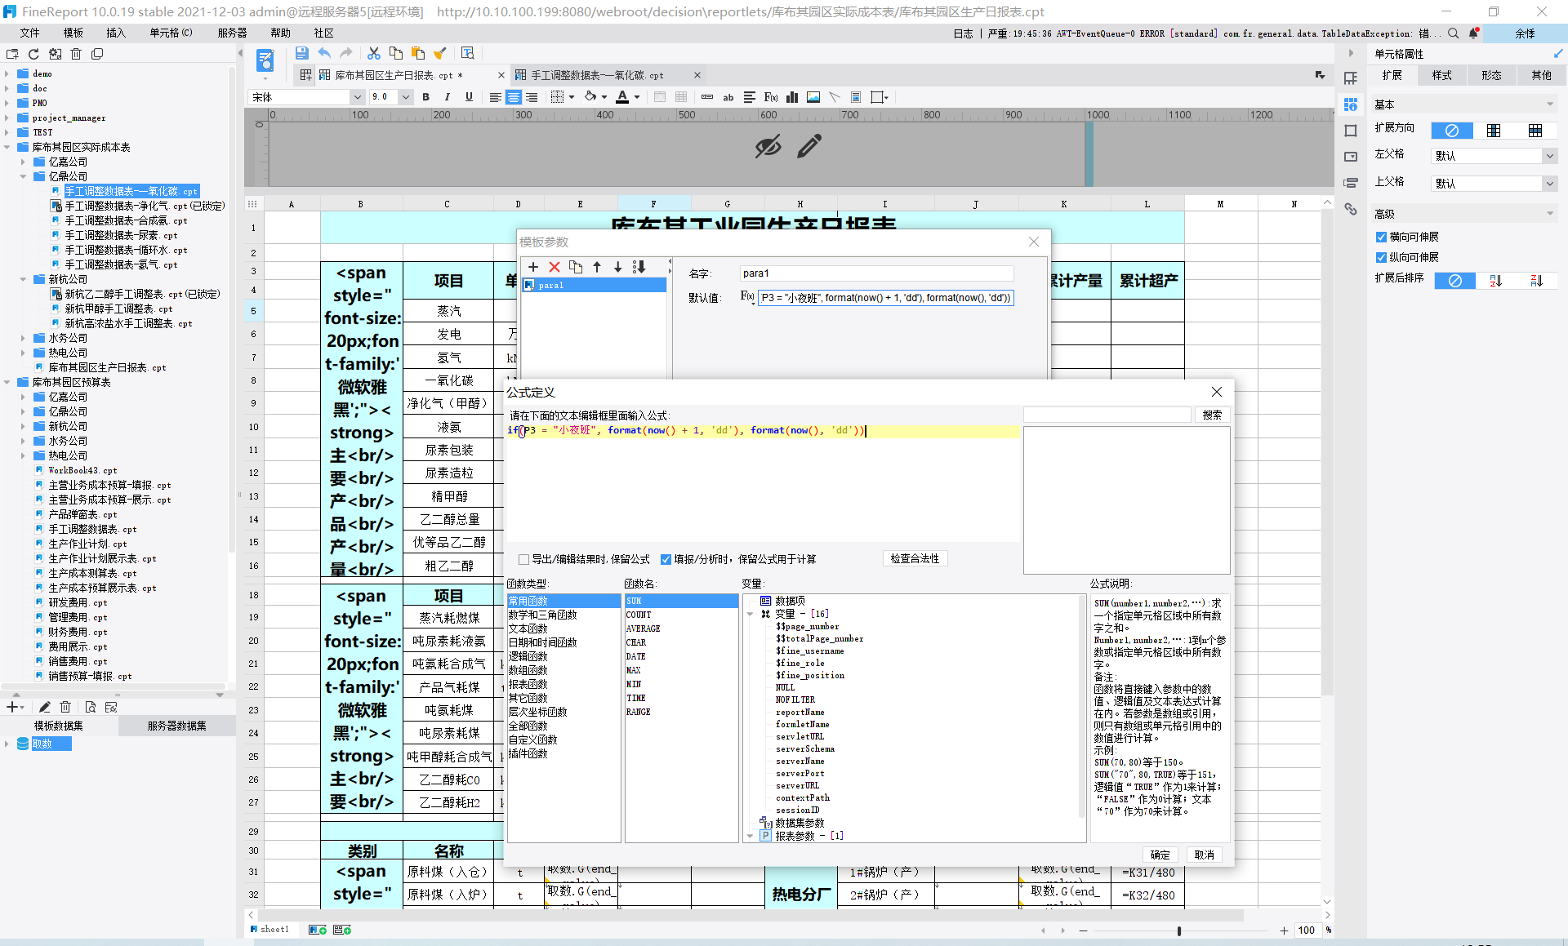Image resolution: width=1568 pixels, height=946 pixels.
Task: Move parameter down with the down arrow
Action: [x=617, y=267]
